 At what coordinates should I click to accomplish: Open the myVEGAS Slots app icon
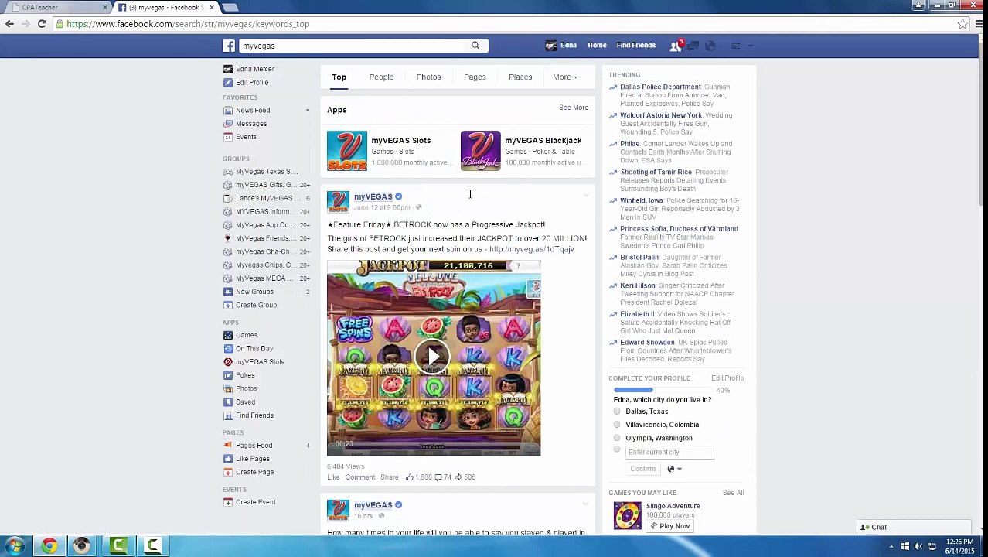click(x=346, y=151)
